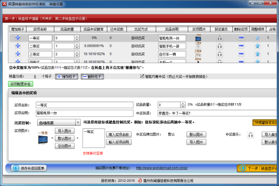
Task: Click the 增加格子 button
Action: point(66,77)
